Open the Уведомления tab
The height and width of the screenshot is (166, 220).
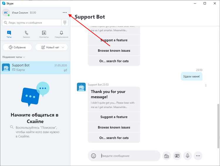point(61,34)
